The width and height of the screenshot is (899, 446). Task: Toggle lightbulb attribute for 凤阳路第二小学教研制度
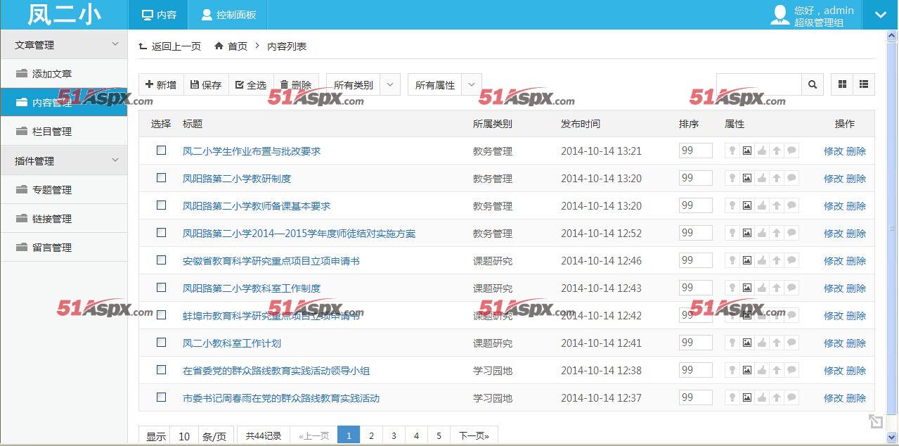click(x=732, y=178)
